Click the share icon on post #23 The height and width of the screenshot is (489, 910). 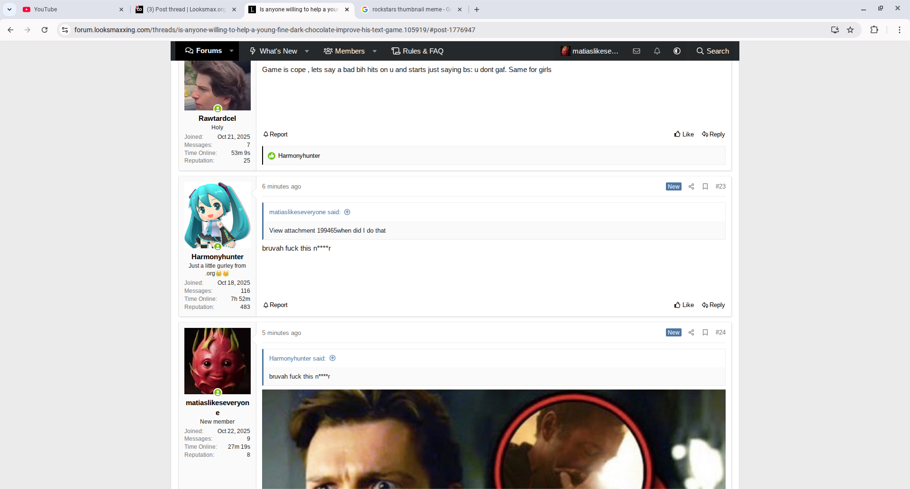[691, 187]
